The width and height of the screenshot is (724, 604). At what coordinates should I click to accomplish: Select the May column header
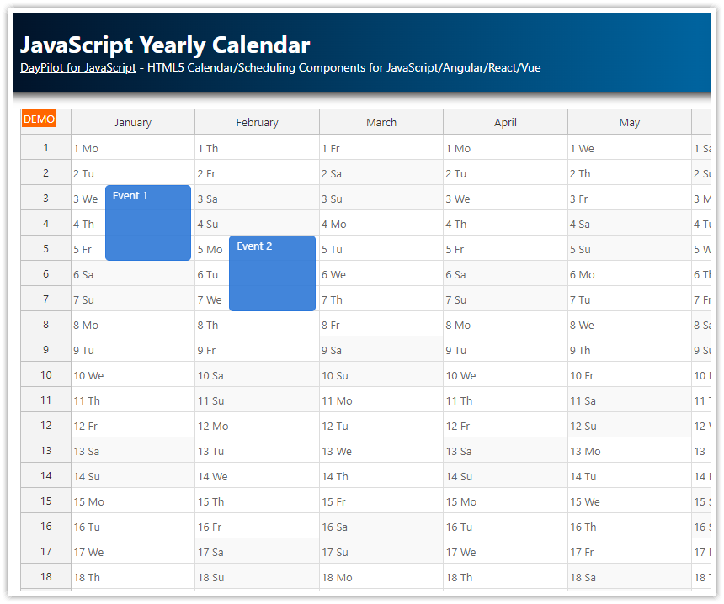click(x=629, y=121)
